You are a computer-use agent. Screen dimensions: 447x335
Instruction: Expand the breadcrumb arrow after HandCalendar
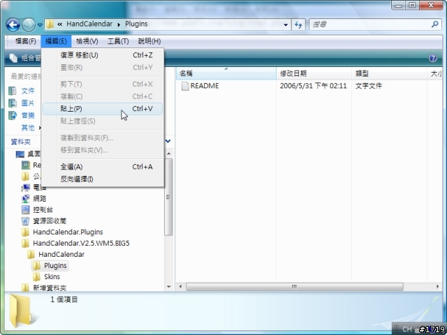119,24
